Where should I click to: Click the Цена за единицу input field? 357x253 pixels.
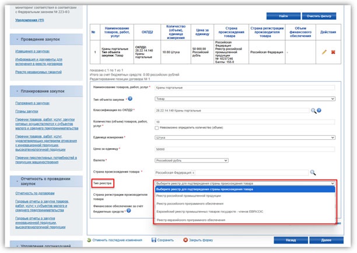[x=243, y=149]
